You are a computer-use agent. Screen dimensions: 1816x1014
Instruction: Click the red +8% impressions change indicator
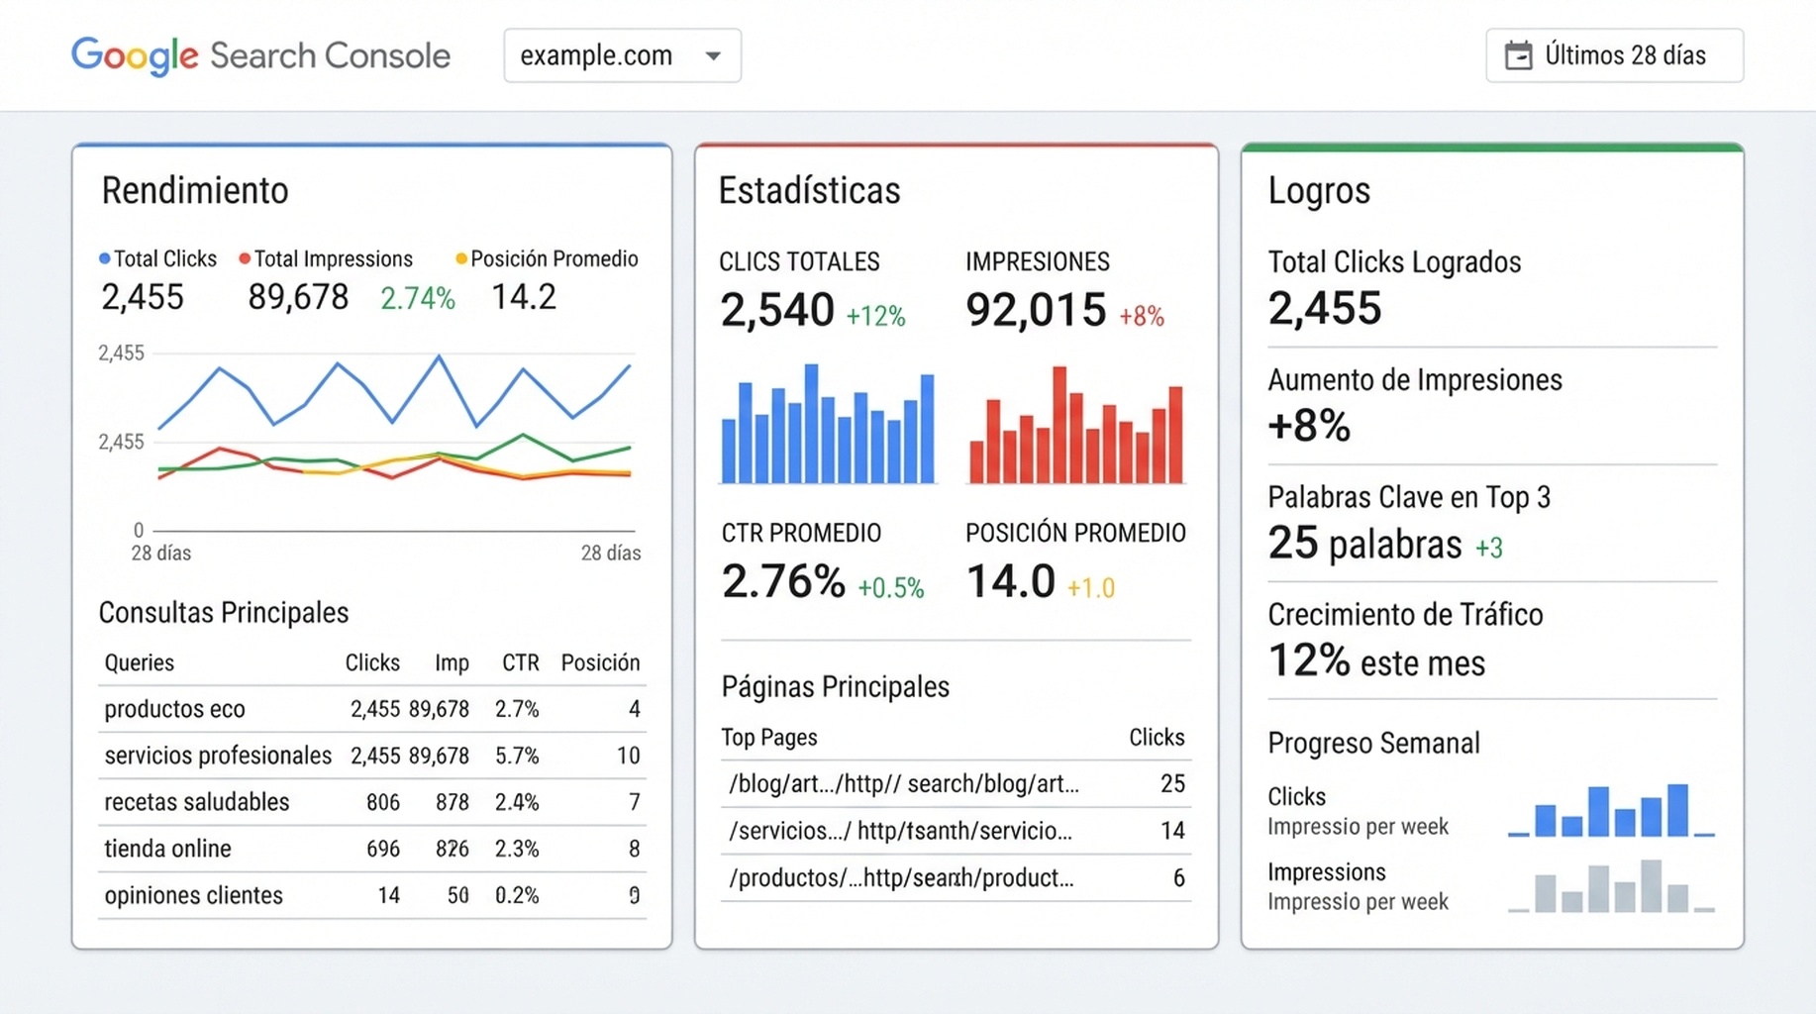point(1142,316)
